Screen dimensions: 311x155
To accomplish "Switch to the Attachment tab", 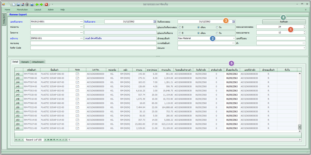I will (x=38, y=62).
